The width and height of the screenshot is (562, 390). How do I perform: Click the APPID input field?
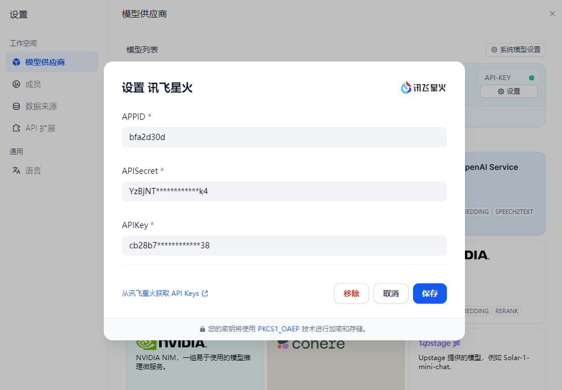click(284, 137)
